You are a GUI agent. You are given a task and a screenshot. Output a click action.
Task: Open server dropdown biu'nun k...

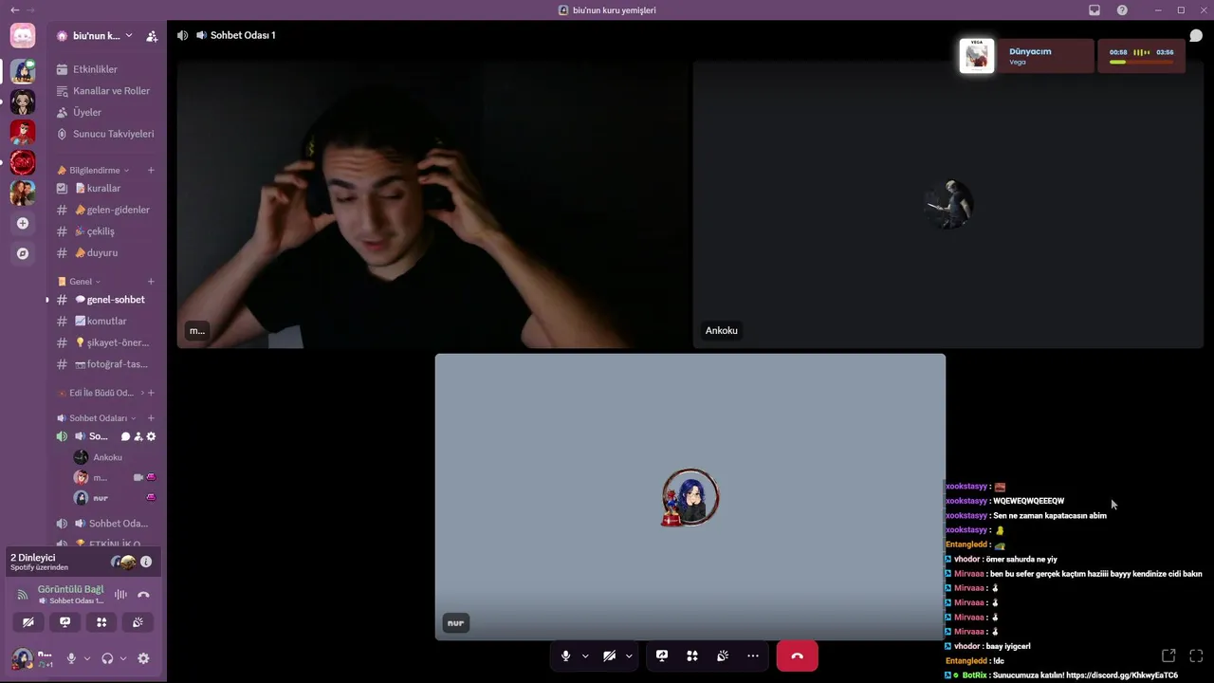coord(95,36)
